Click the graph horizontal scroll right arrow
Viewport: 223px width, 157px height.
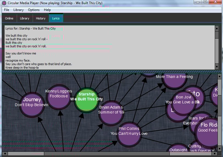pyautogui.click(x=214, y=153)
